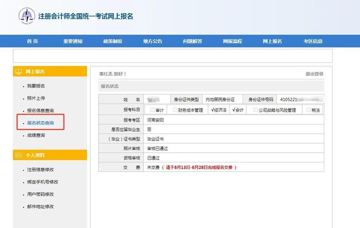This screenshot has width=360, height=228.
Task: Open the 考区信息 navigation item
Action: (x=313, y=41)
